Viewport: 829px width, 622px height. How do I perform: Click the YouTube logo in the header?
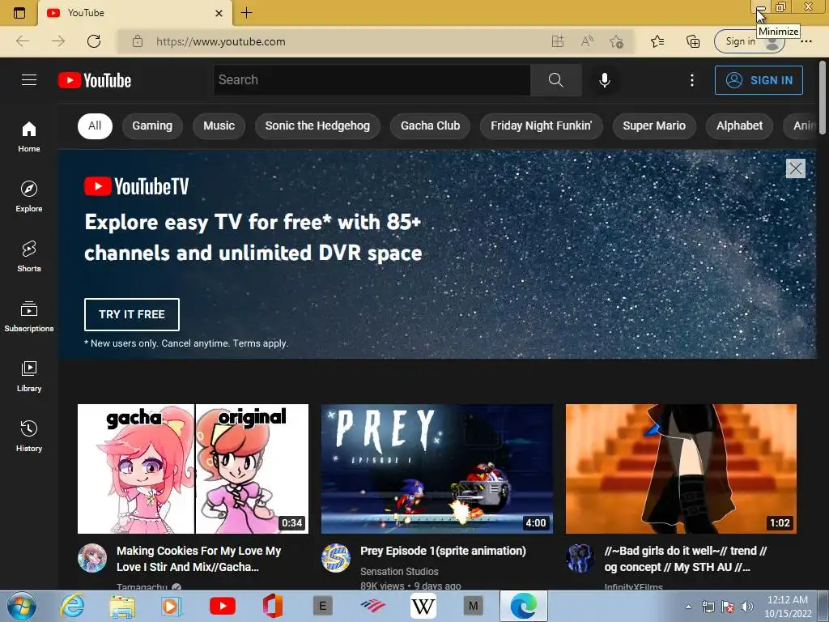(95, 80)
